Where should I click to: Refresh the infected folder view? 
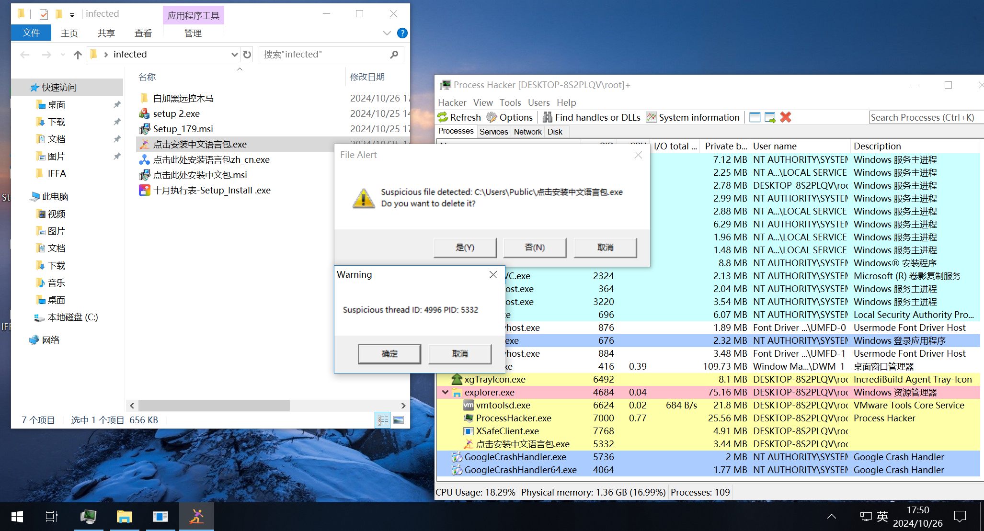(247, 55)
